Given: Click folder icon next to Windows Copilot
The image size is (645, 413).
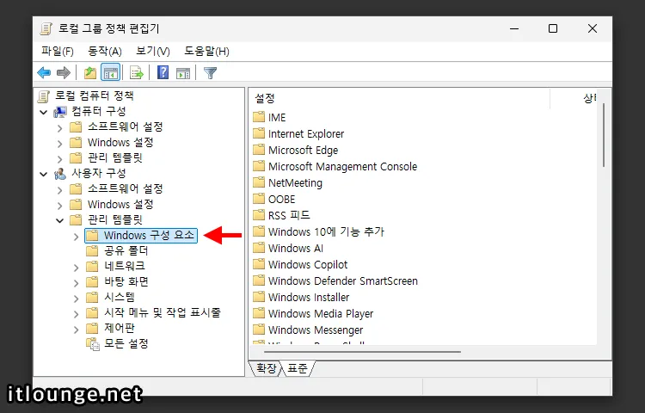Looking at the screenshot, I should 259,264.
